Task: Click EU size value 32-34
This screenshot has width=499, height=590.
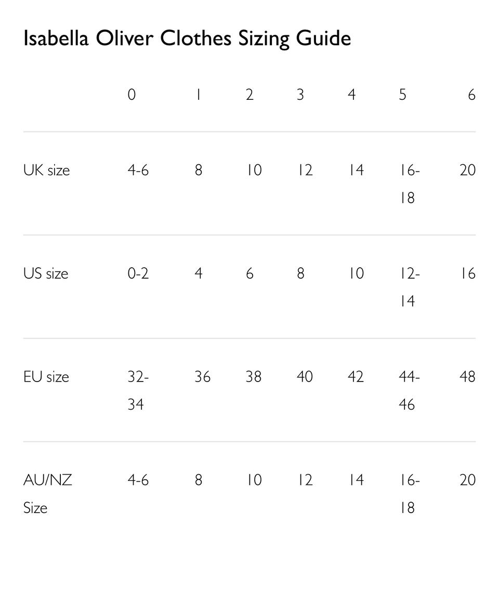Action: point(138,390)
